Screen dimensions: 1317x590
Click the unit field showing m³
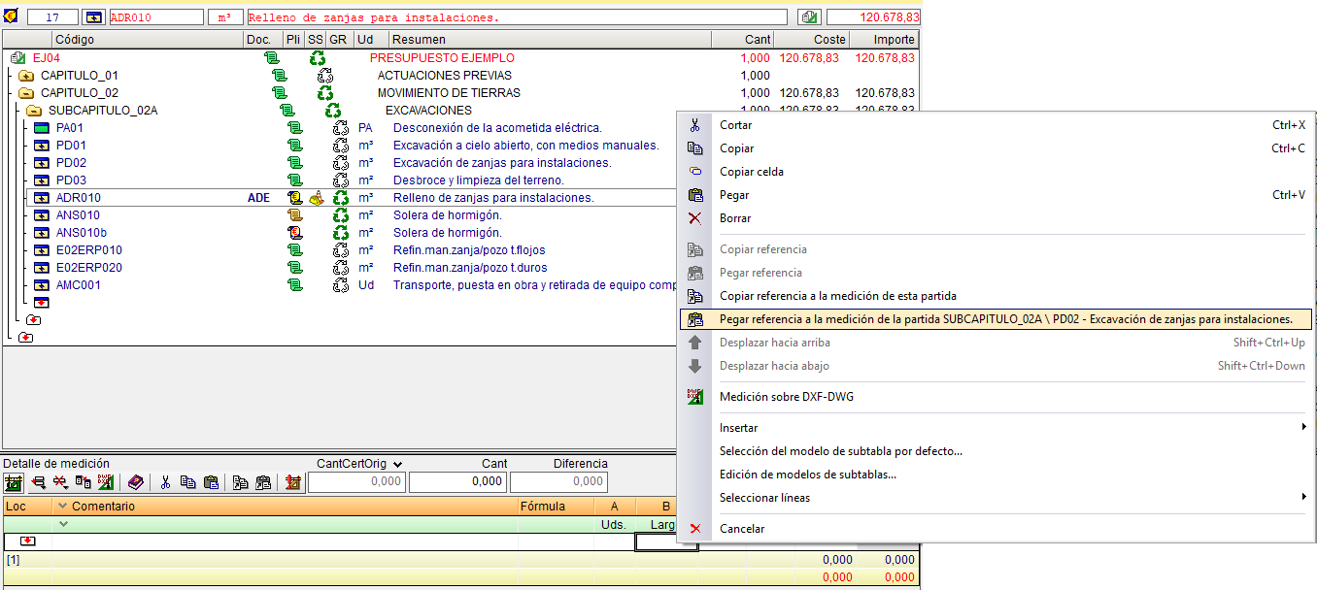(225, 17)
